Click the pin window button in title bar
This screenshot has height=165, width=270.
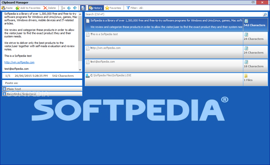pos(253,2)
